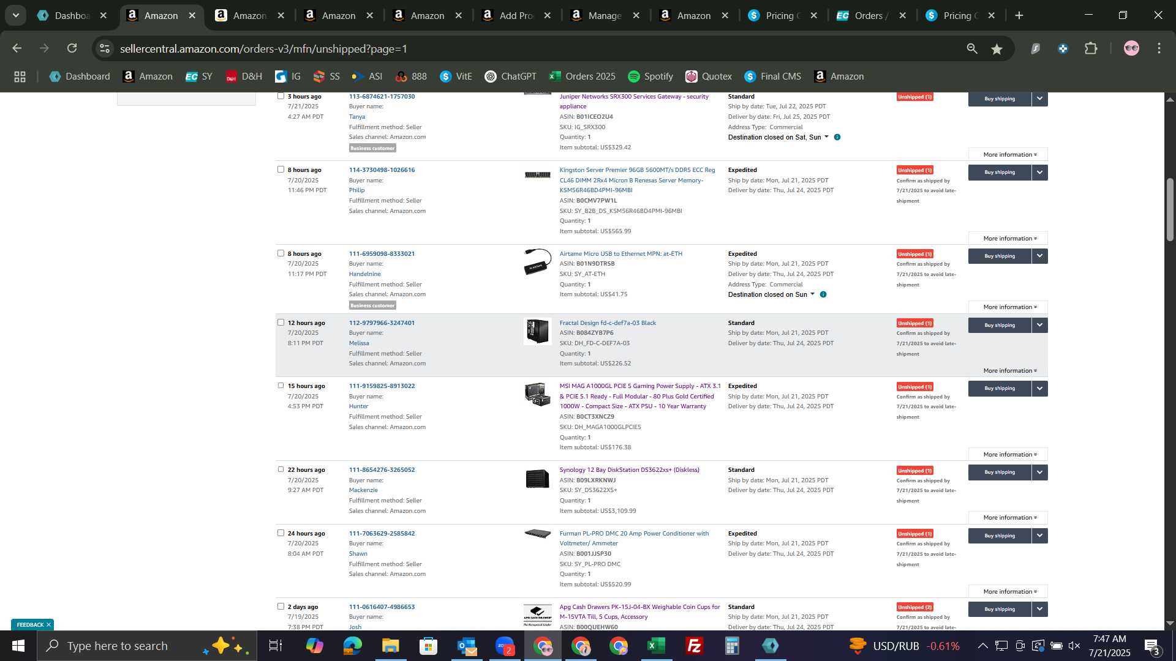Expand More information for Airtame order
Viewport: 1176px width, 661px height.
(1008, 307)
